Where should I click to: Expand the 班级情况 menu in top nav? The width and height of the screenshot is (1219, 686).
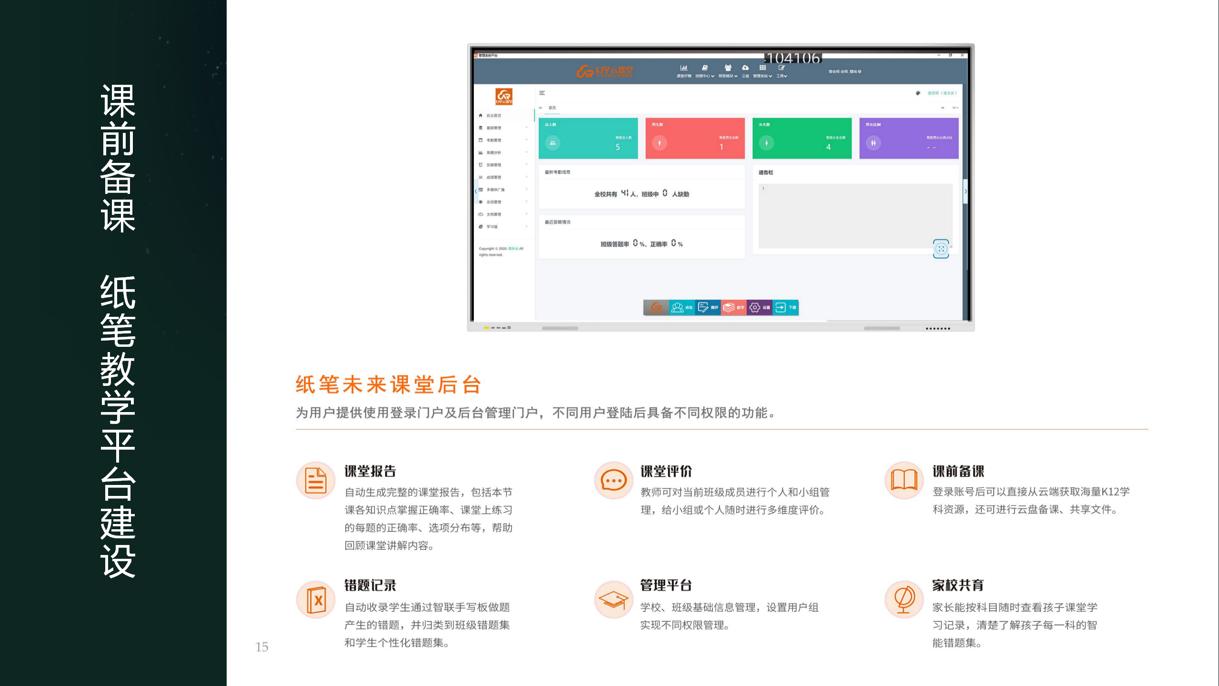pos(728,71)
